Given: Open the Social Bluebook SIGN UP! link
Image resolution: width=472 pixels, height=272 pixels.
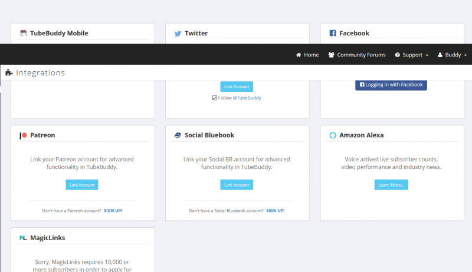Looking at the screenshot, I should [275, 210].
